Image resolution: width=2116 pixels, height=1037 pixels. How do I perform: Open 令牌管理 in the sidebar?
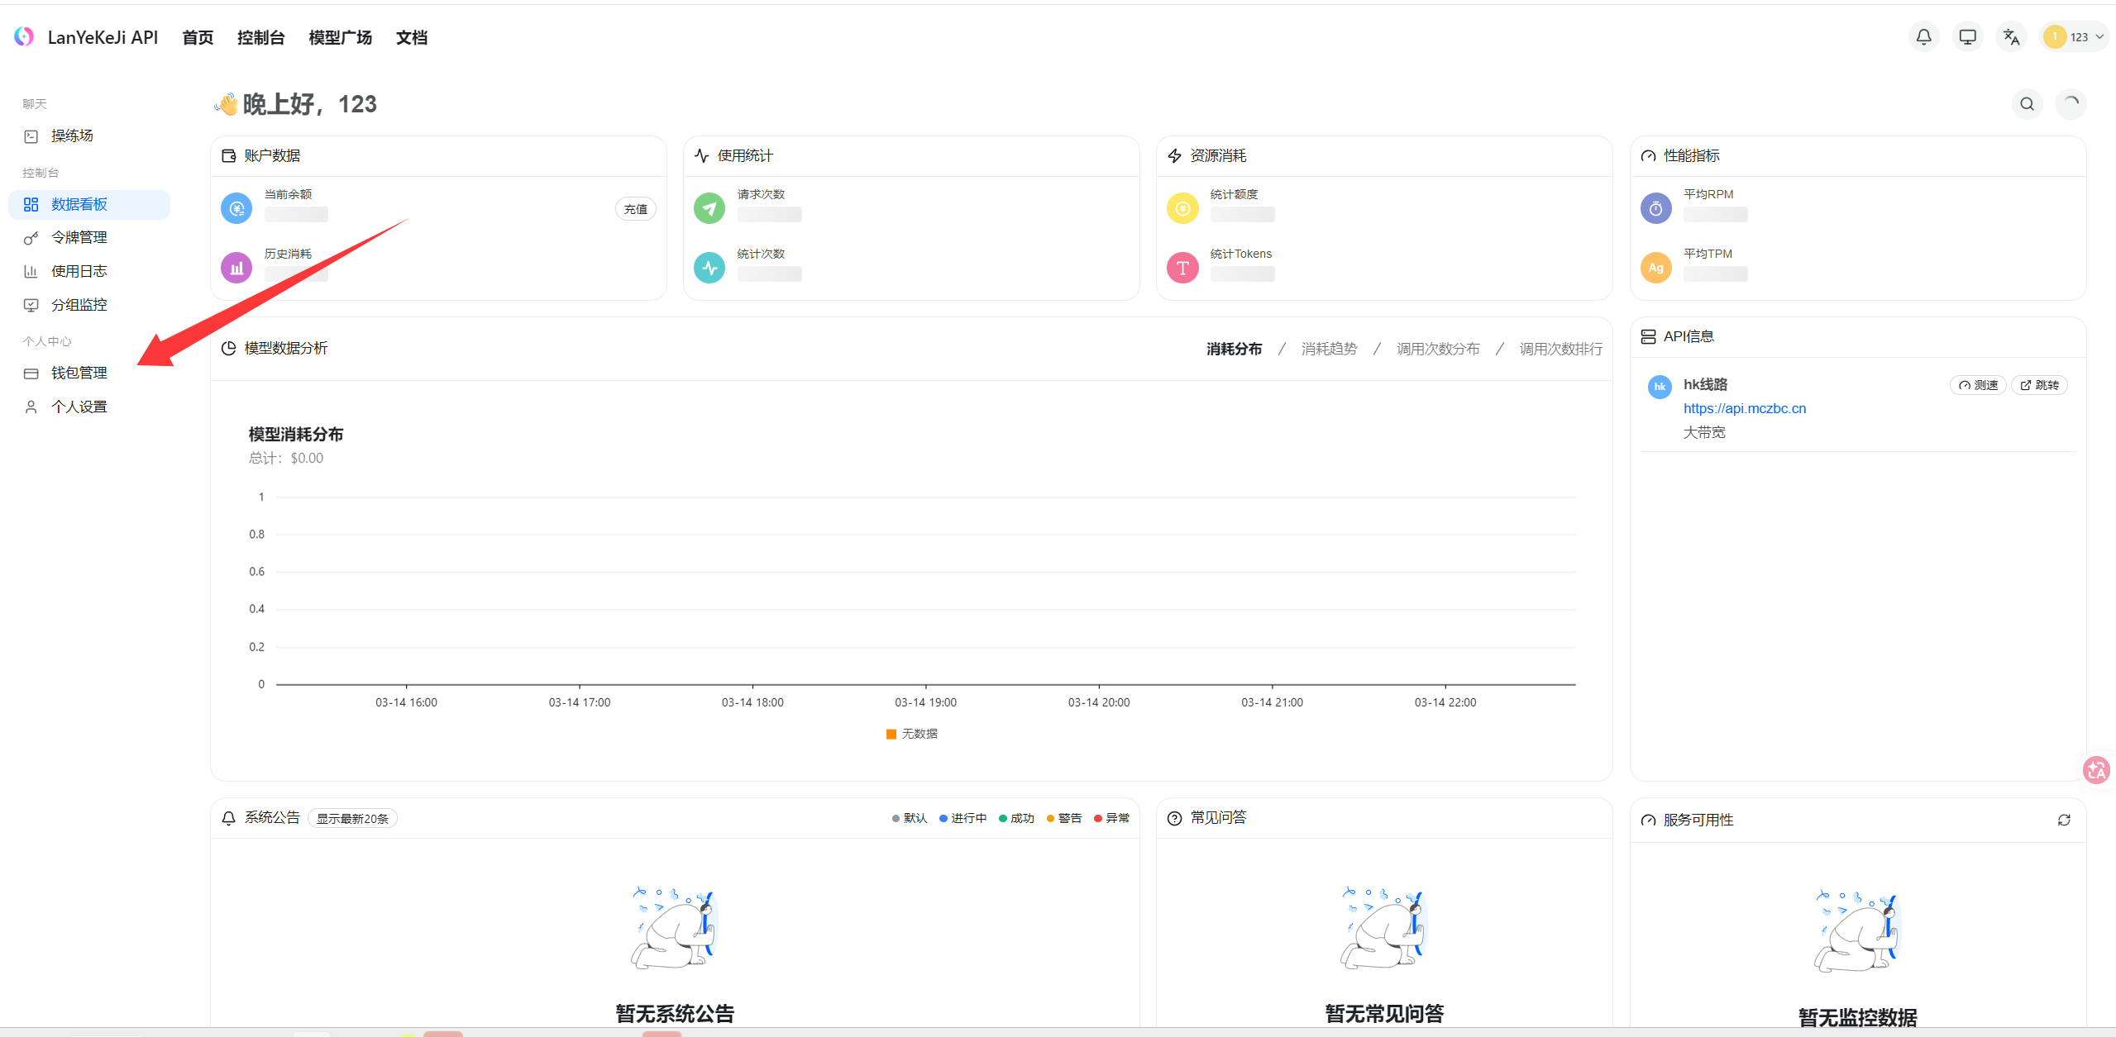(89, 238)
